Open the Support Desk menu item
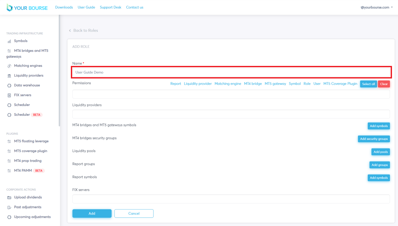Viewport: 398px width, 226px height. click(111, 7)
